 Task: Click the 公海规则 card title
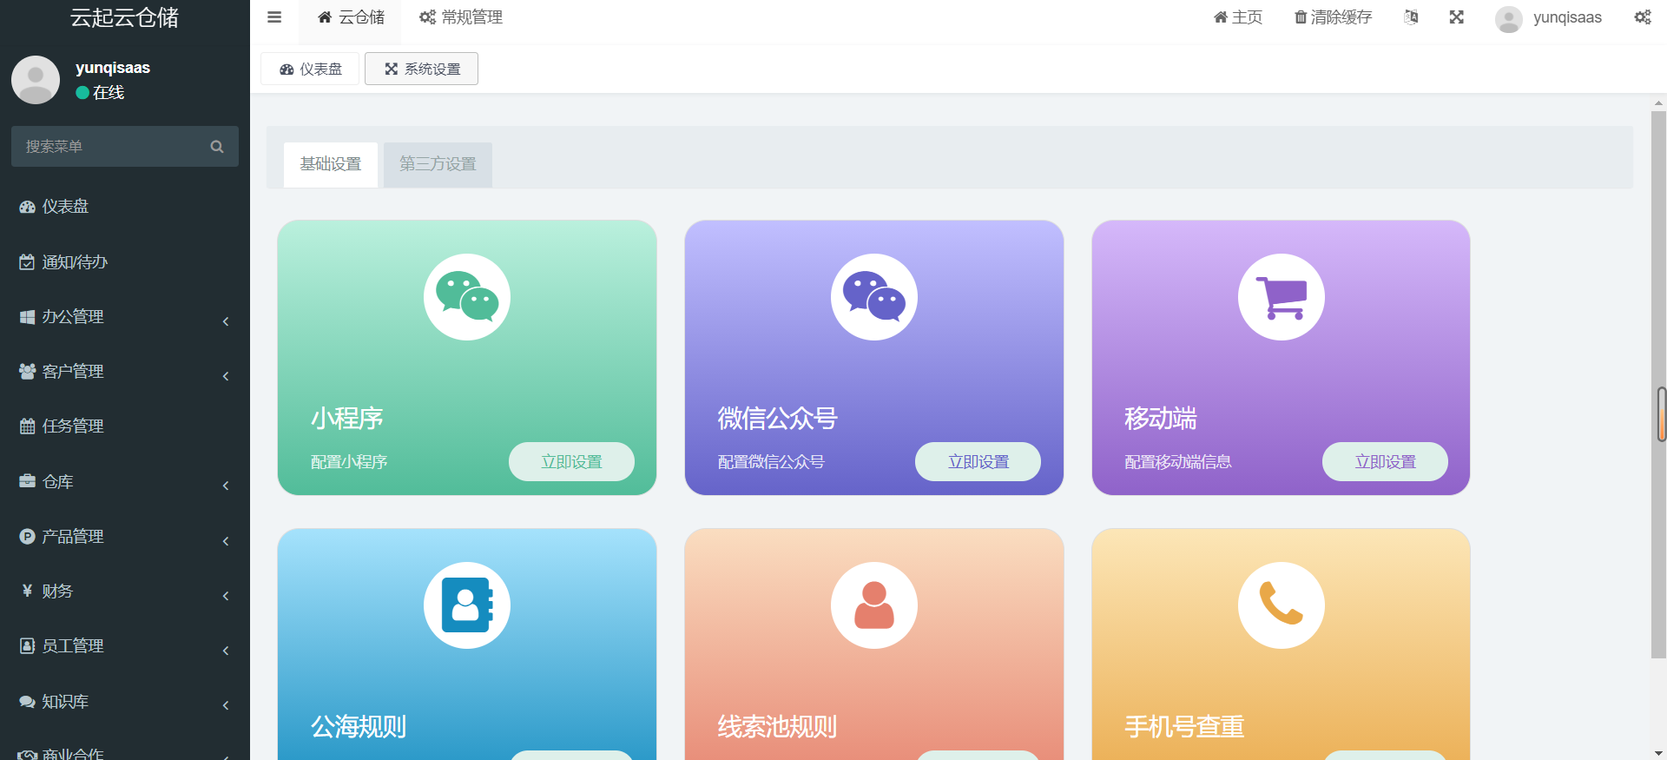359,727
